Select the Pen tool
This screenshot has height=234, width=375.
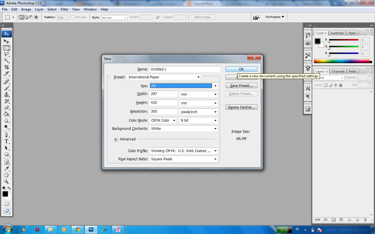(x=6, y=135)
